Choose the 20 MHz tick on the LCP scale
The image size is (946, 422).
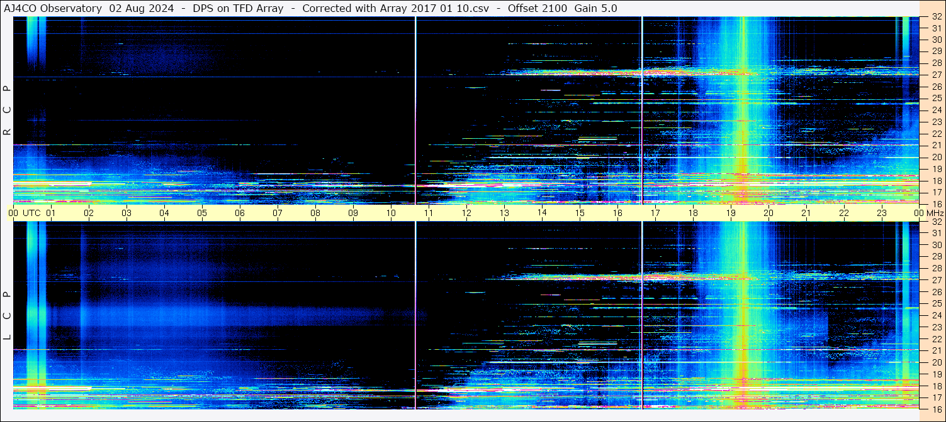937,362
